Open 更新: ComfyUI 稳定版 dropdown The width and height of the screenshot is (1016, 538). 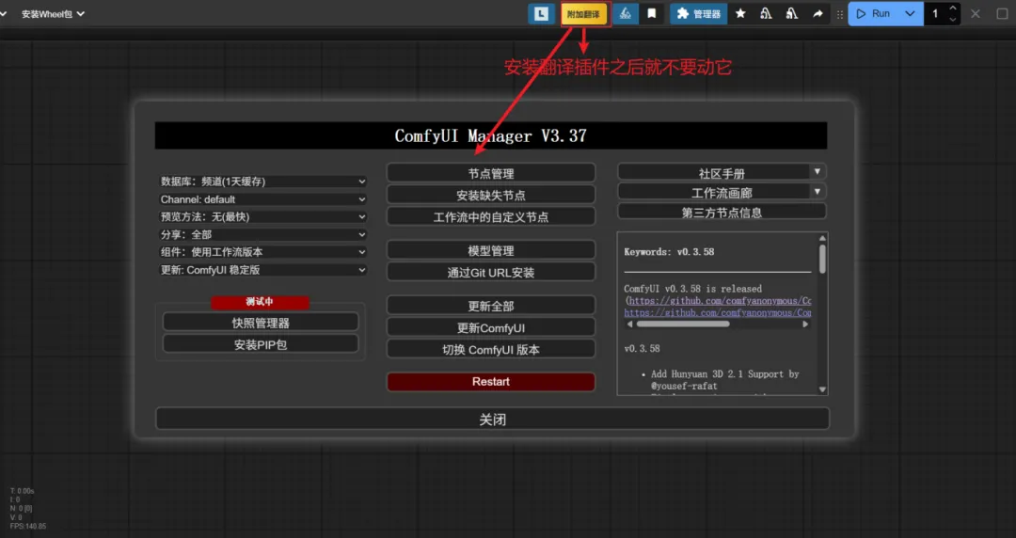pos(263,270)
